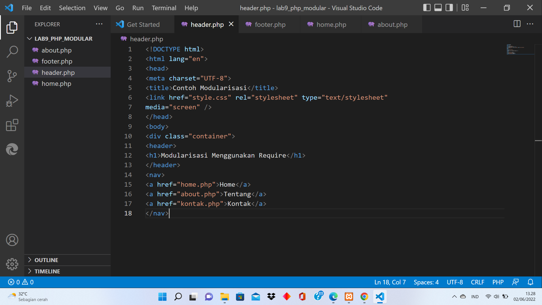Open home.php from the Explorer
Image resolution: width=542 pixels, height=305 pixels.
pyautogui.click(x=56, y=83)
